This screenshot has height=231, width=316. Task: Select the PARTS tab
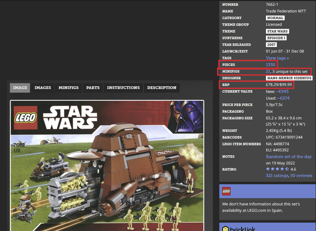(93, 88)
